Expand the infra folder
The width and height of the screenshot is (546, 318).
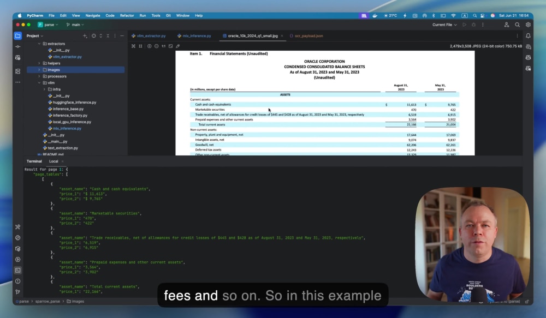(x=45, y=89)
